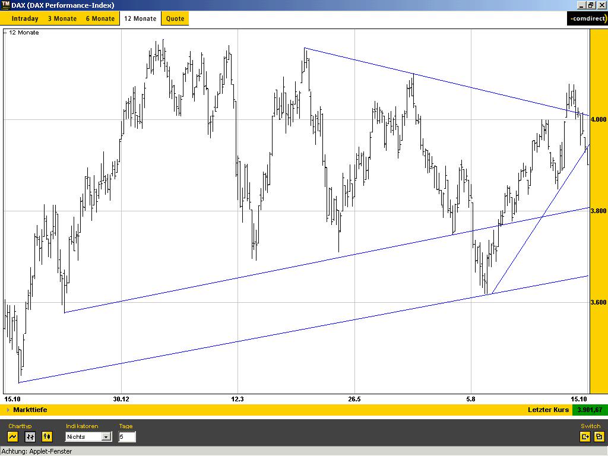Screen dimensions: 608x456
Task: Click the Letzter Kurs value 3.901,67
Action: coord(590,410)
